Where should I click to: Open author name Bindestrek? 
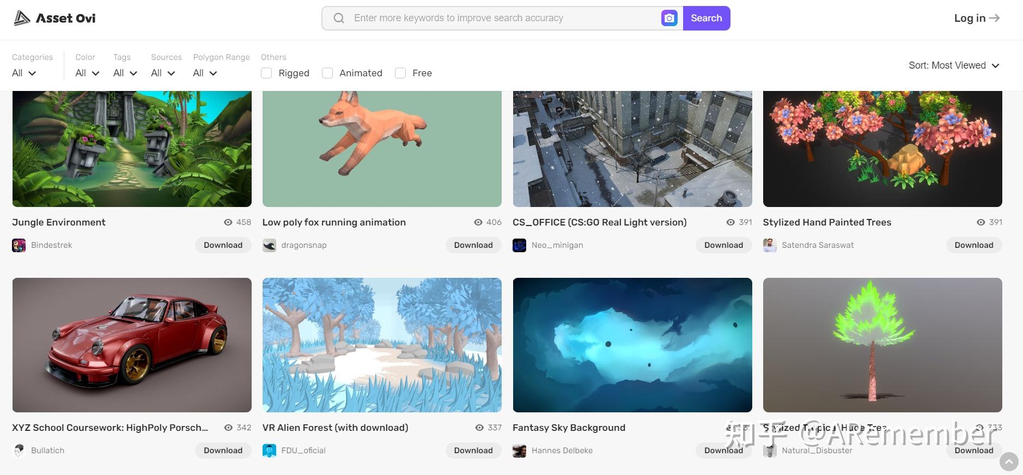(x=52, y=245)
